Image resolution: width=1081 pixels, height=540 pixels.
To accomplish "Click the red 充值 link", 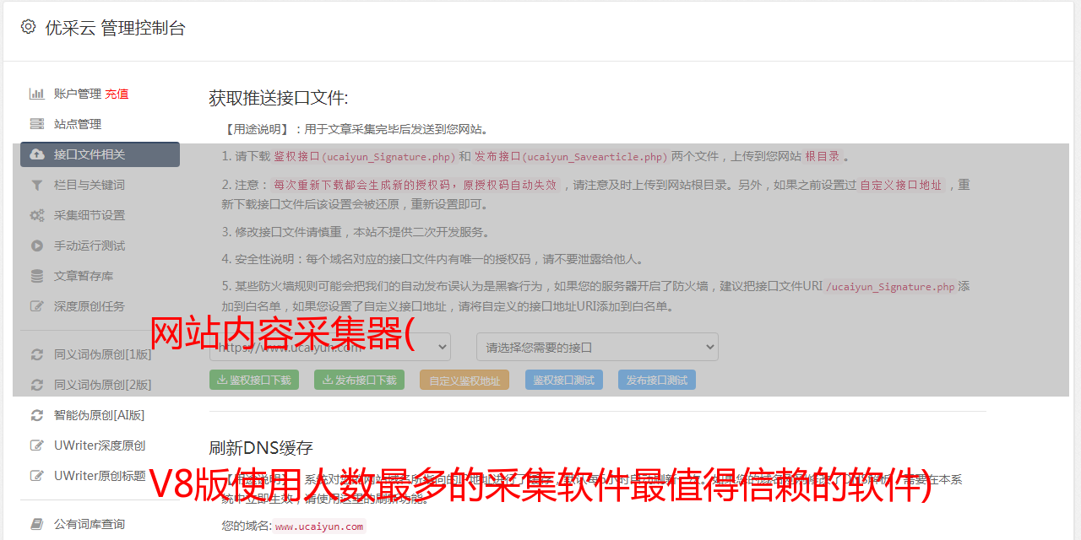I will coord(117,94).
